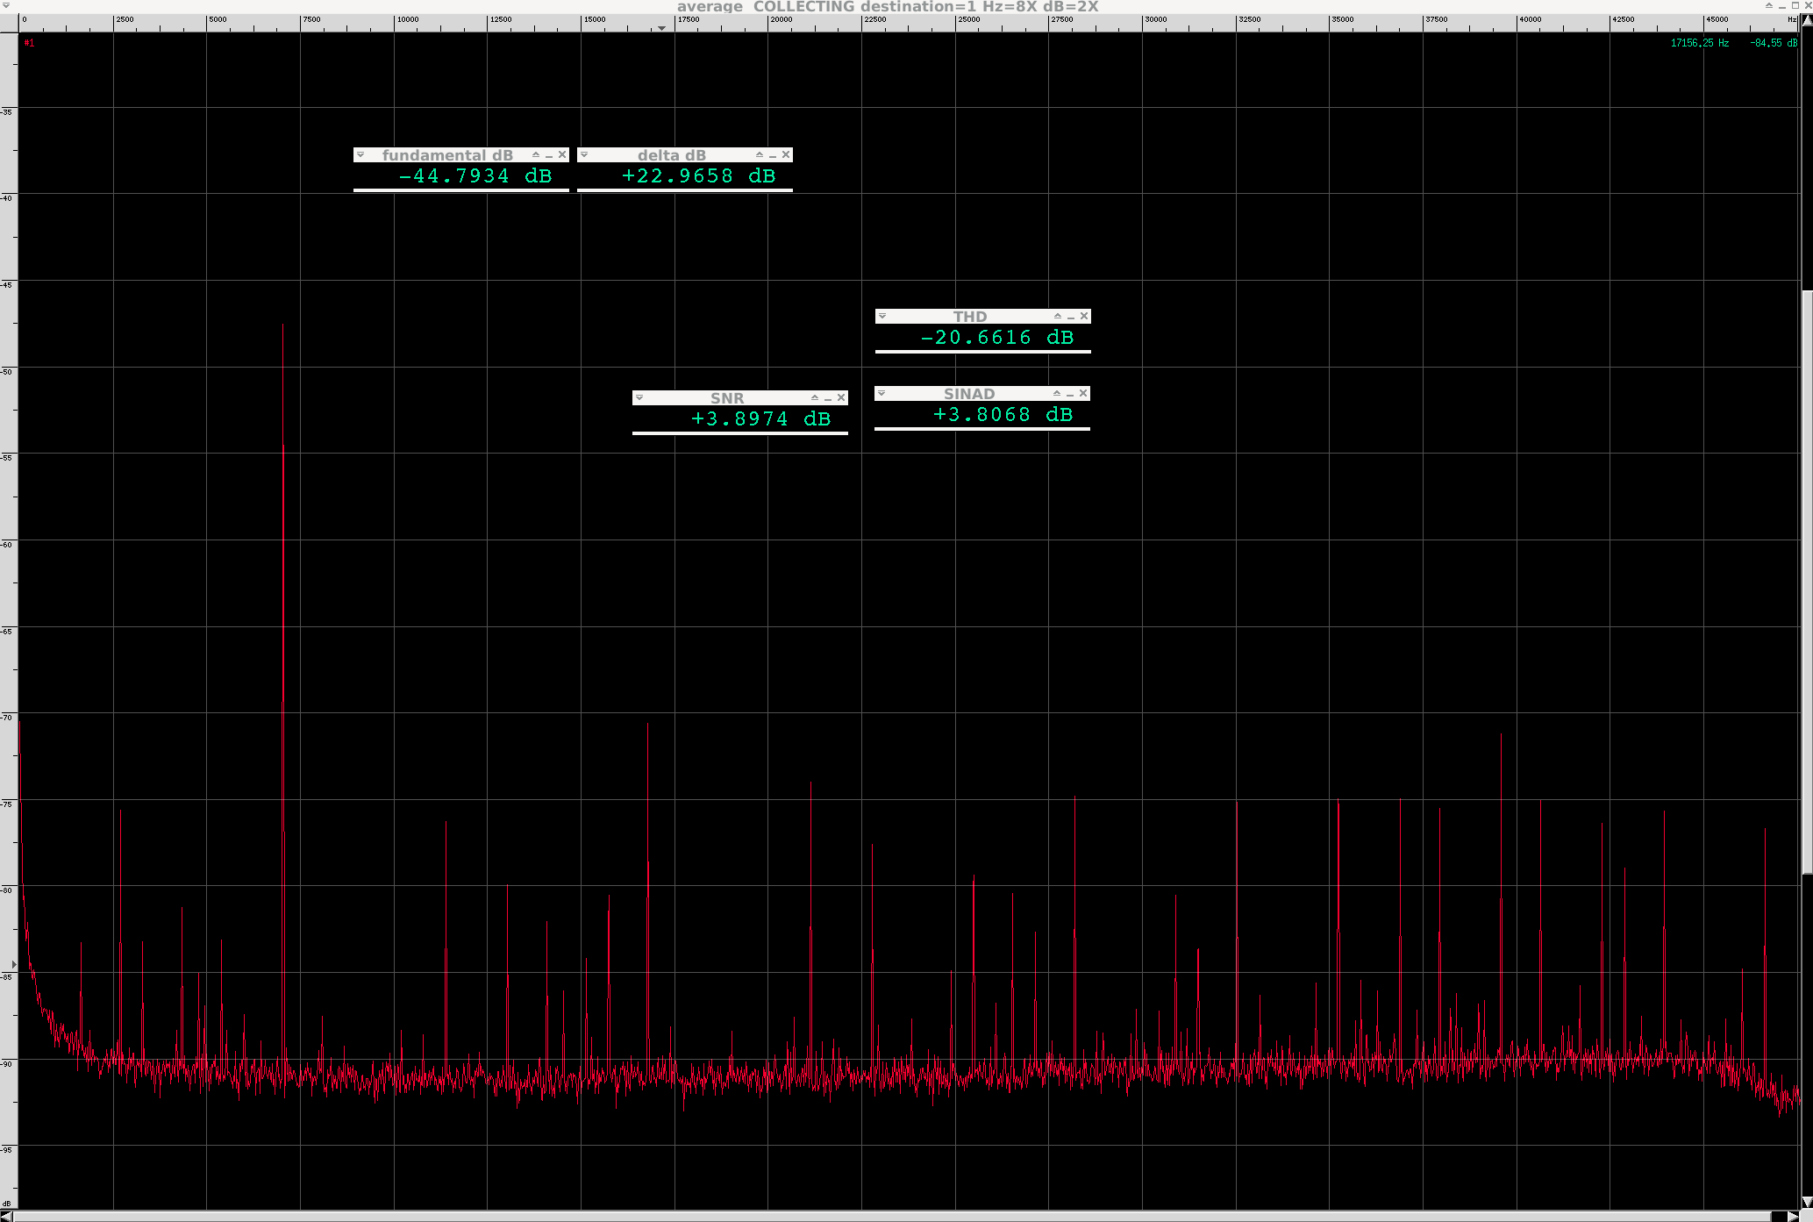This screenshot has height=1222, width=1813.
Task: Open the THD window menu arrow
Action: pos(882,317)
